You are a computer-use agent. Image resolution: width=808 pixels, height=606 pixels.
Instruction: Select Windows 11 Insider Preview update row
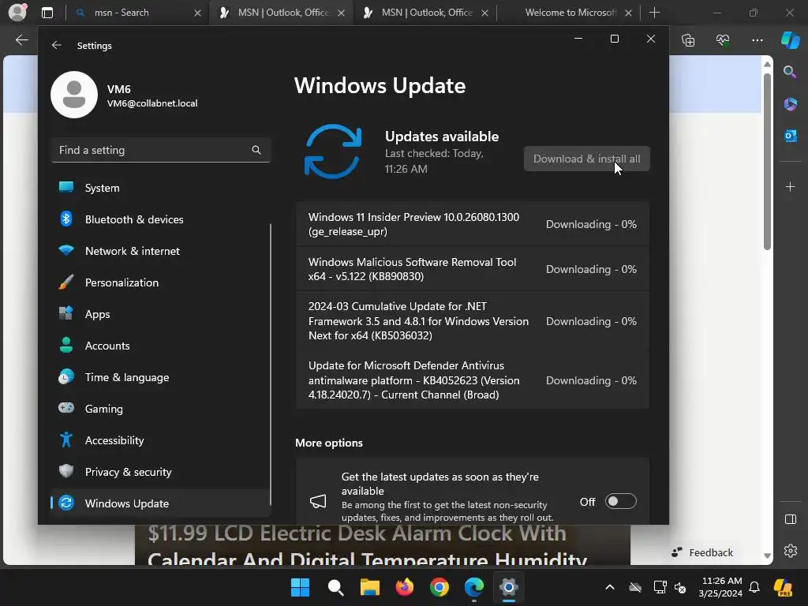coord(473,224)
